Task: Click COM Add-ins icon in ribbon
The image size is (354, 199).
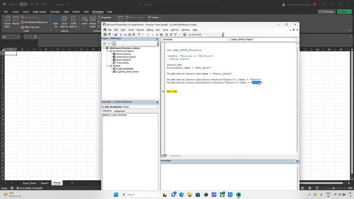Action: (74, 22)
